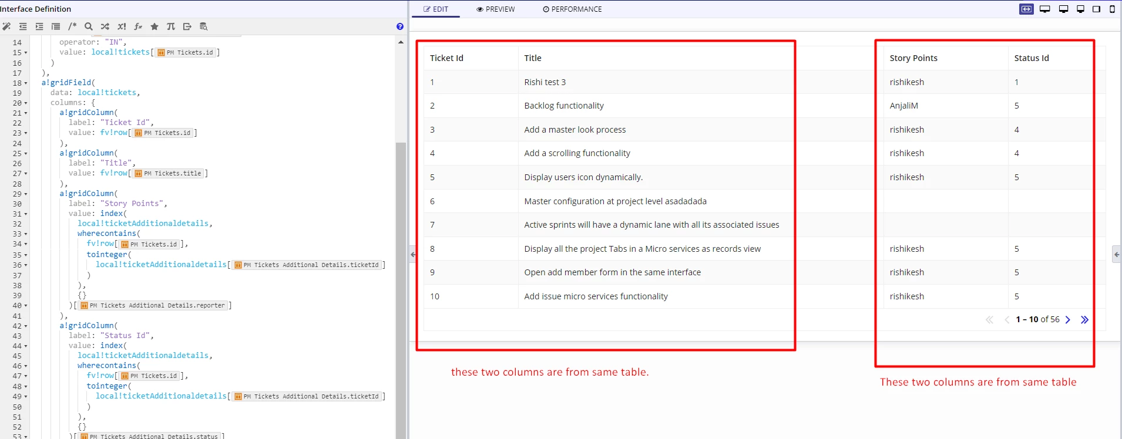Click the "Backlog functionality" cell
1122x439 pixels.
(564, 106)
